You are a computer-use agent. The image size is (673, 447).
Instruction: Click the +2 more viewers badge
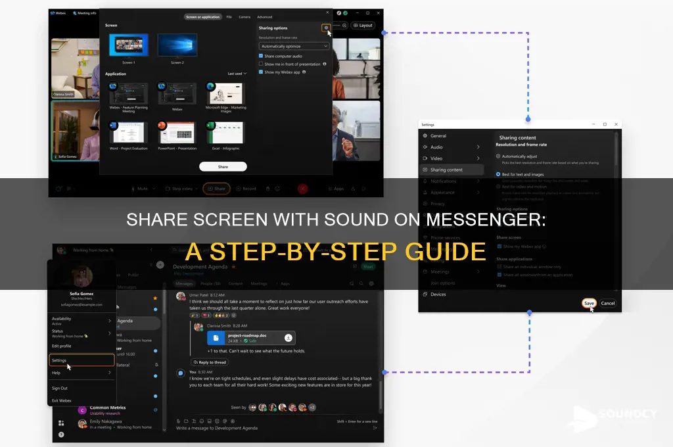tap(312, 407)
